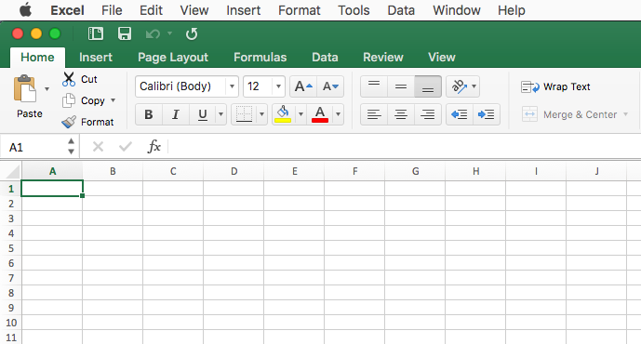
Task: Select the Format painter brush icon
Action: [69, 122]
